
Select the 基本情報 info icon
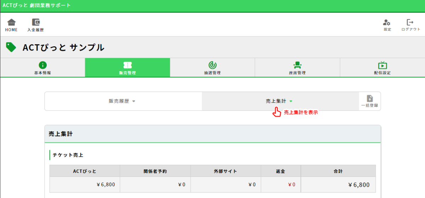pos(42,65)
